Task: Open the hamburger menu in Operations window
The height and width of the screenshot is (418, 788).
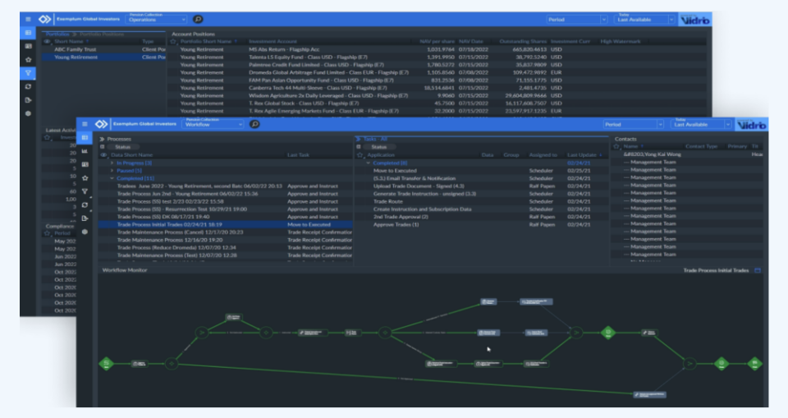Action: (28, 19)
